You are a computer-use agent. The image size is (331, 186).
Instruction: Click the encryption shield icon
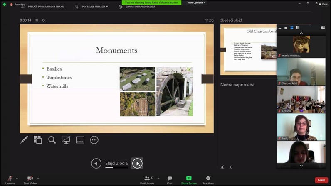click(5, 5)
